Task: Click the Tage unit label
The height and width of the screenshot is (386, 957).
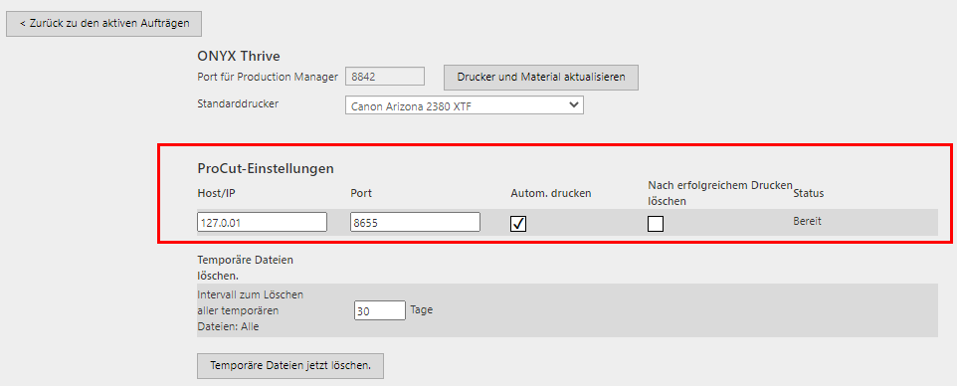Action: tap(422, 309)
